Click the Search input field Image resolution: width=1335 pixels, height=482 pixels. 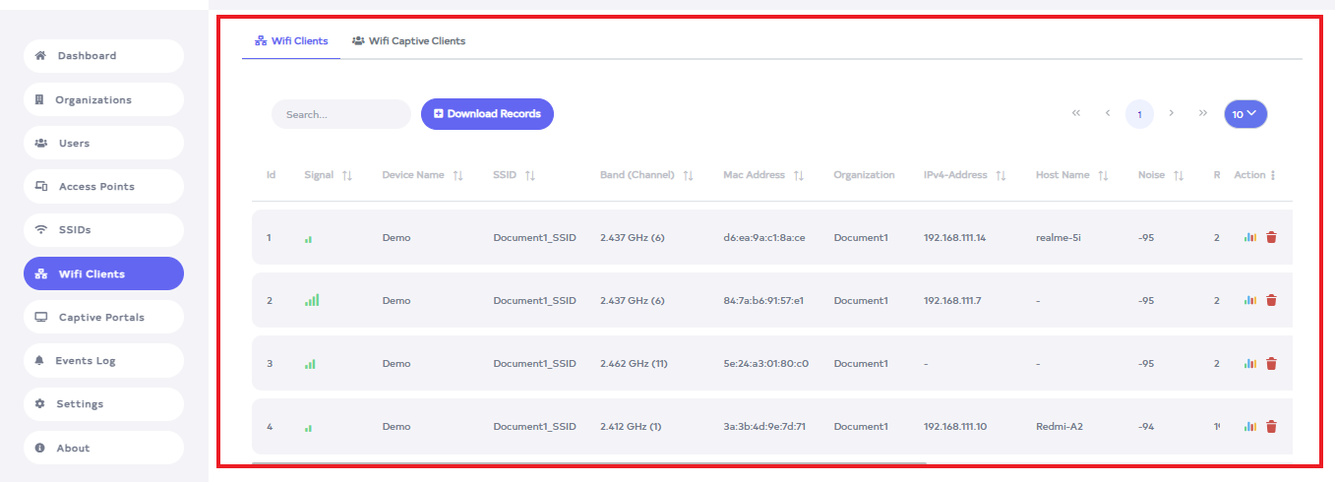coord(340,114)
